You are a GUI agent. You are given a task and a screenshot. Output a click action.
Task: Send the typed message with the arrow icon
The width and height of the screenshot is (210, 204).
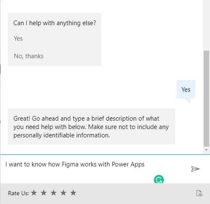pos(195,169)
